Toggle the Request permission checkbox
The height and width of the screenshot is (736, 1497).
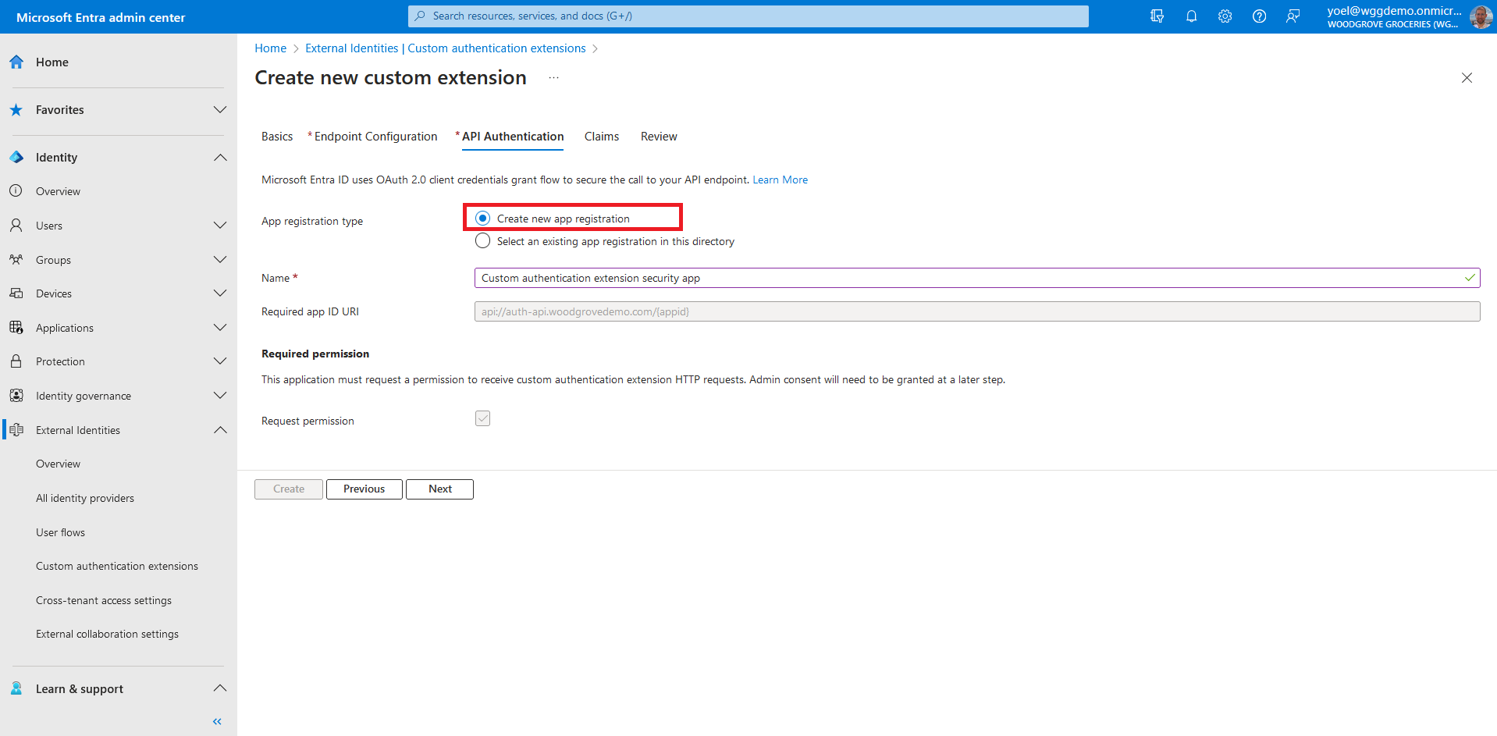tap(483, 419)
